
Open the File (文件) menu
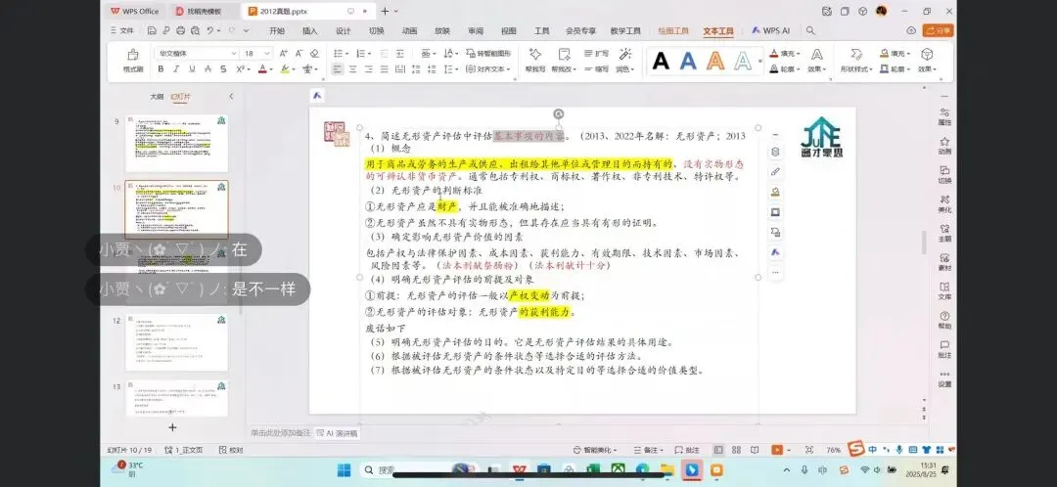122,31
